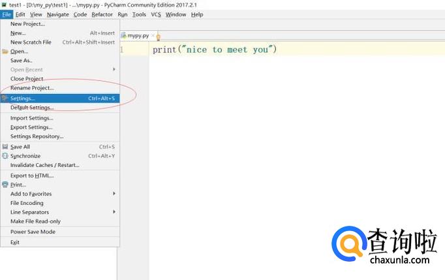Open the Edit menu

pos(20,14)
